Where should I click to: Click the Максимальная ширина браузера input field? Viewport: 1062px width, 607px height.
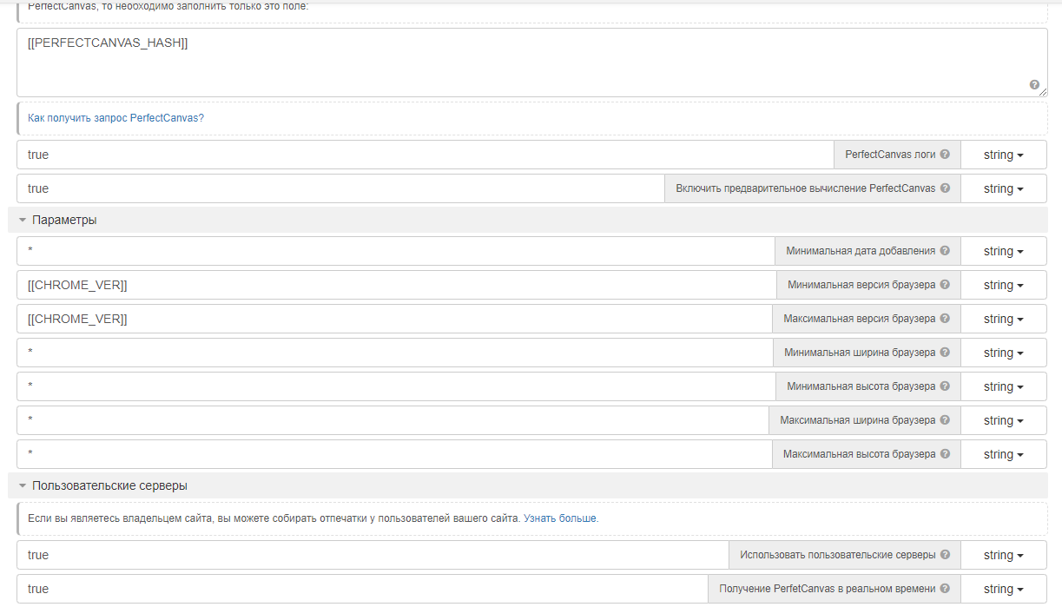392,420
